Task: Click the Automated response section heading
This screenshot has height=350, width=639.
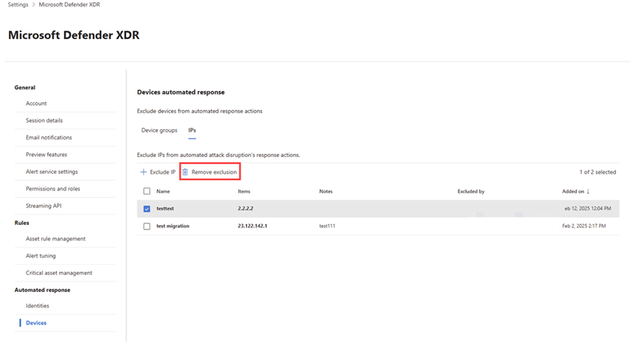Action: 42,290
